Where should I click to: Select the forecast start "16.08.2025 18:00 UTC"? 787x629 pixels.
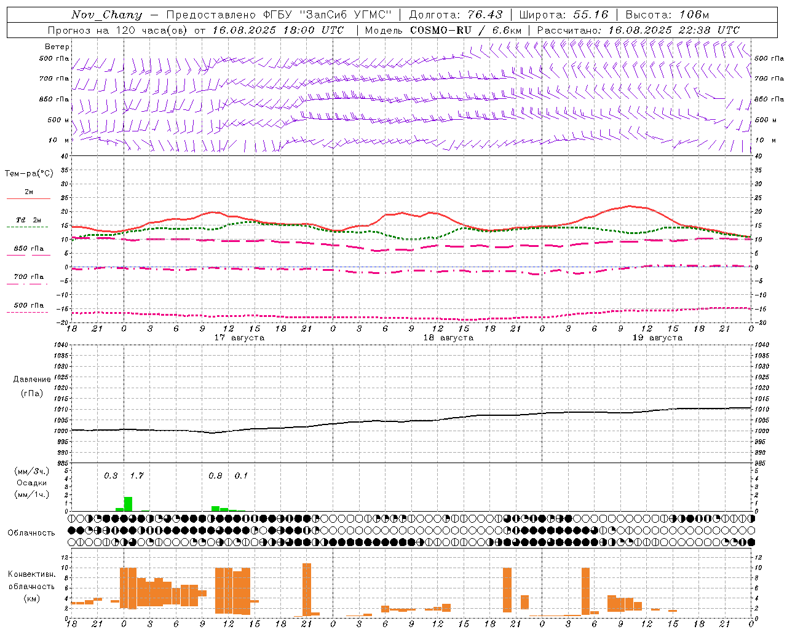click(x=278, y=30)
